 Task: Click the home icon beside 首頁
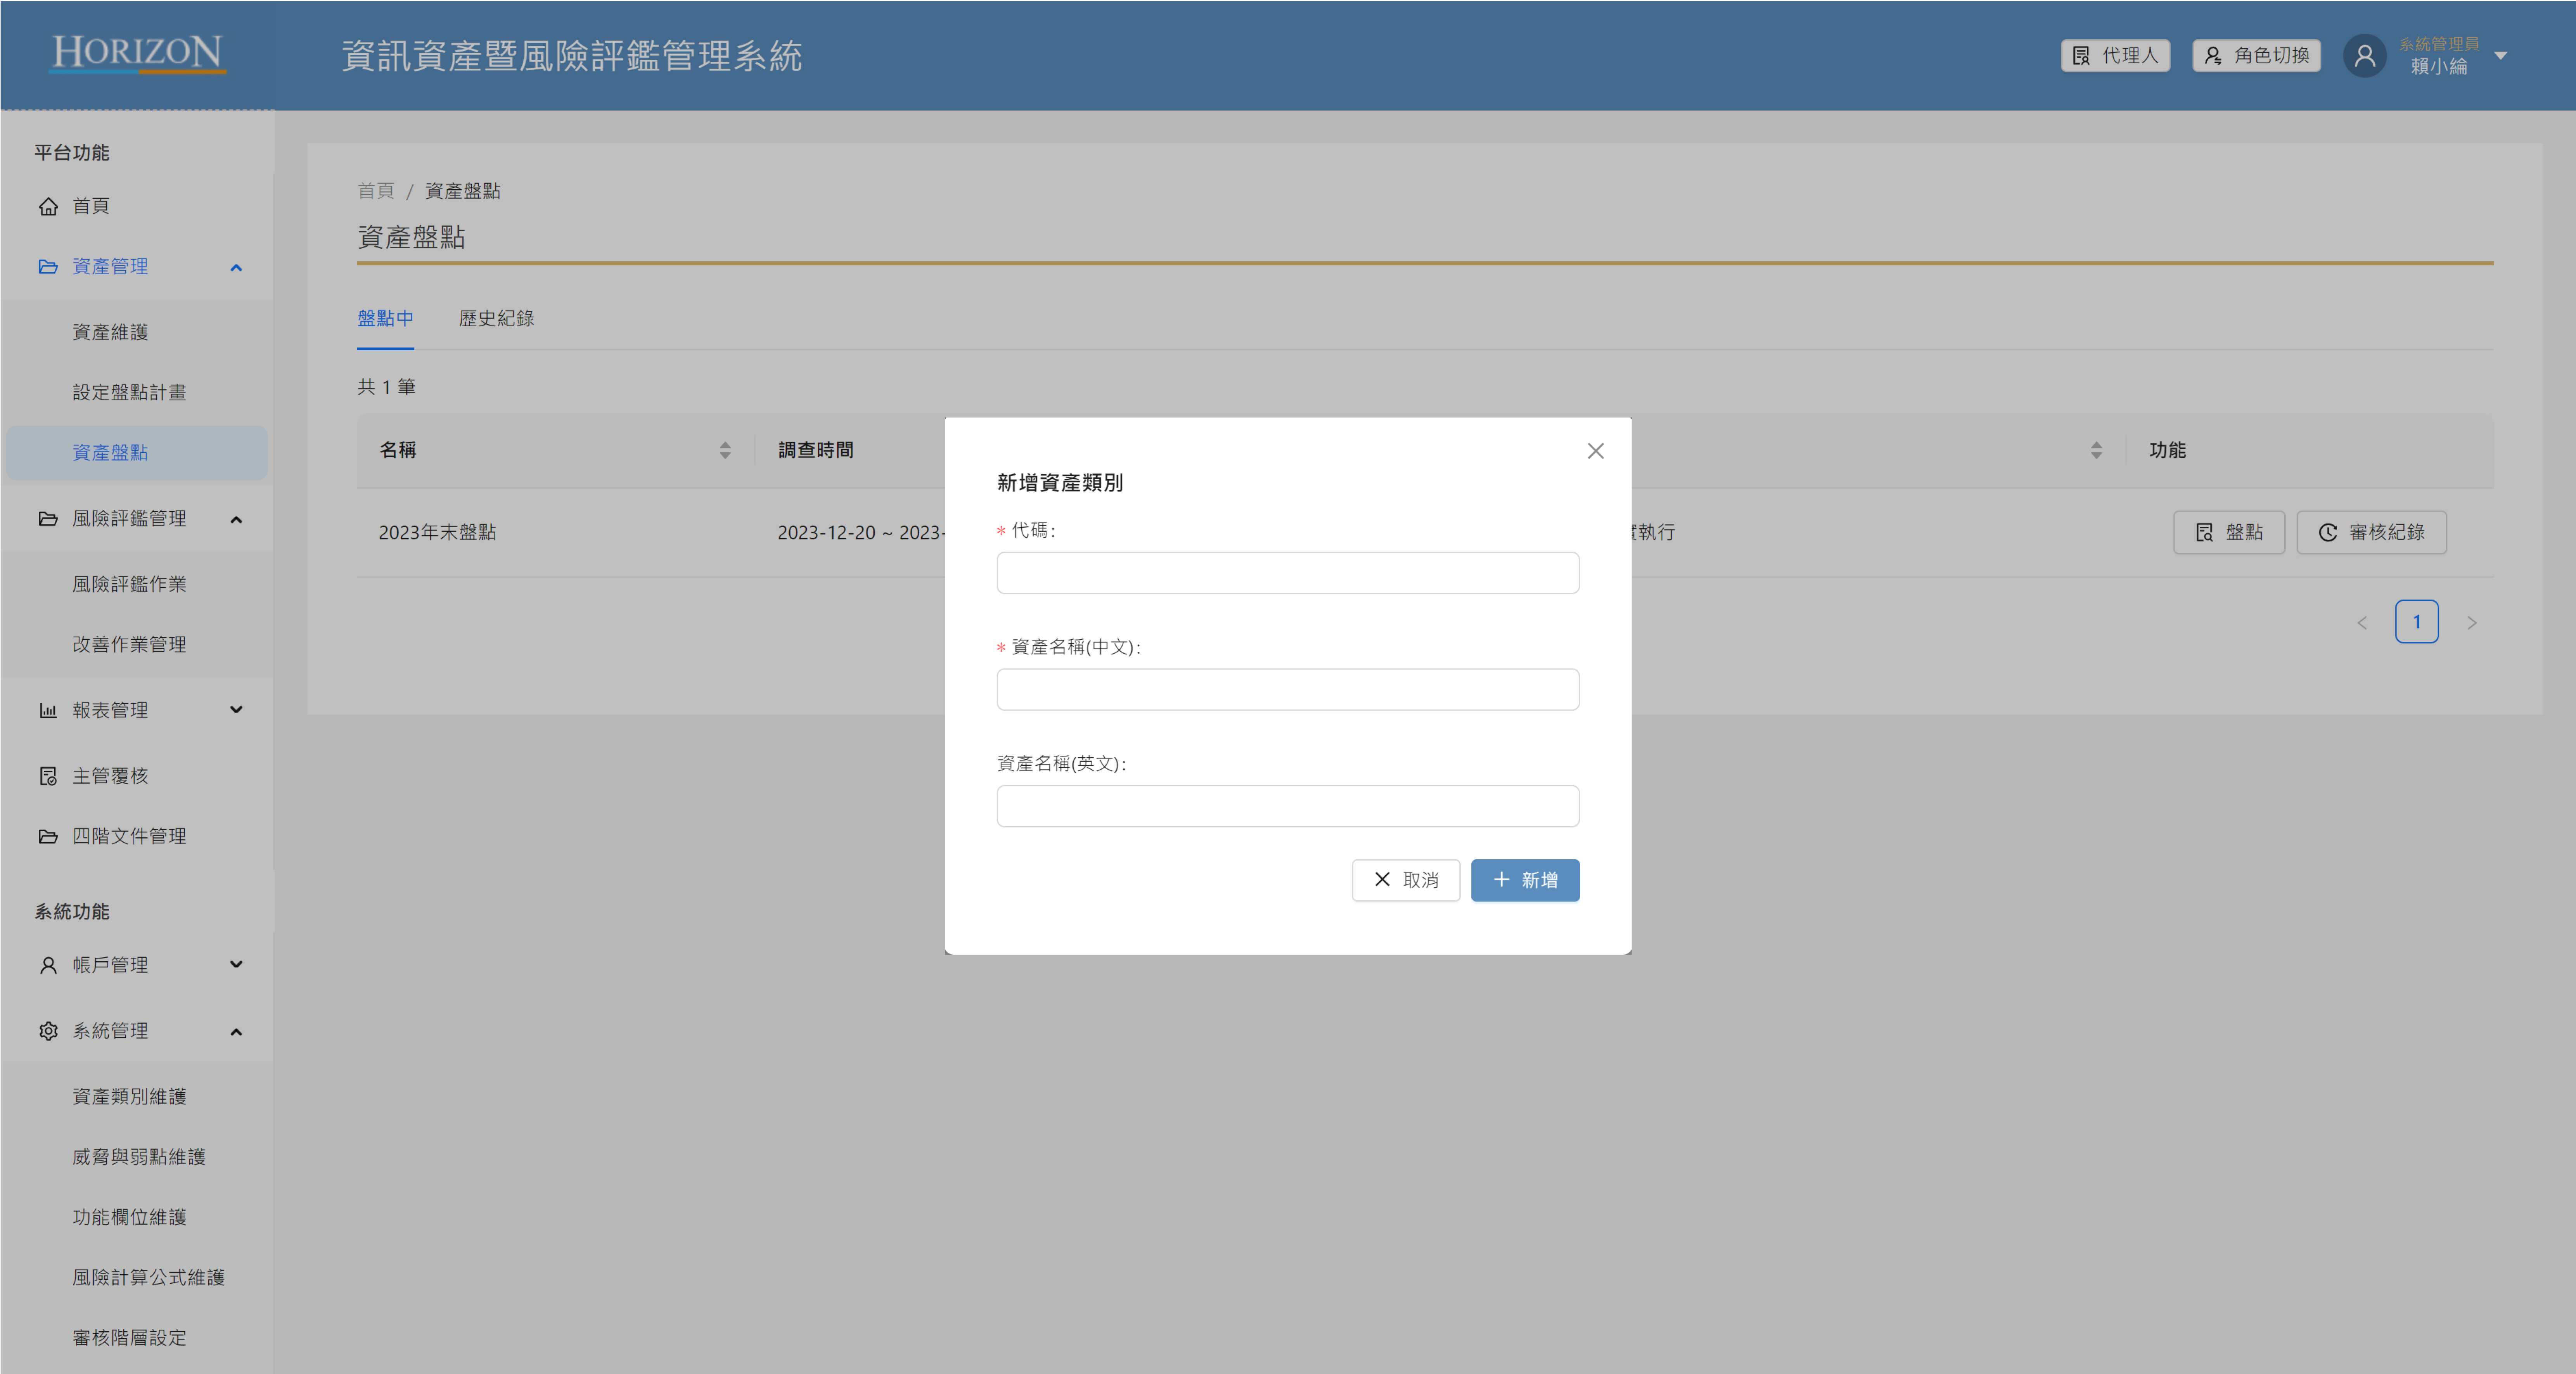click(x=48, y=206)
